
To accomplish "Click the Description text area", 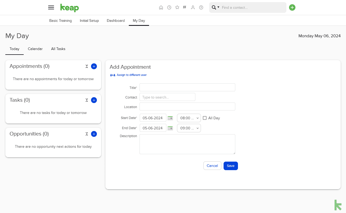I will pos(187,144).
